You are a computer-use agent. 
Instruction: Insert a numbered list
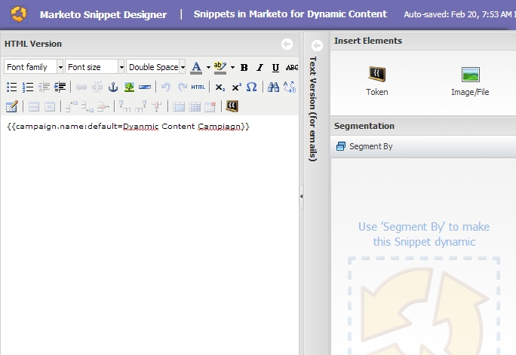pyautogui.click(x=28, y=87)
